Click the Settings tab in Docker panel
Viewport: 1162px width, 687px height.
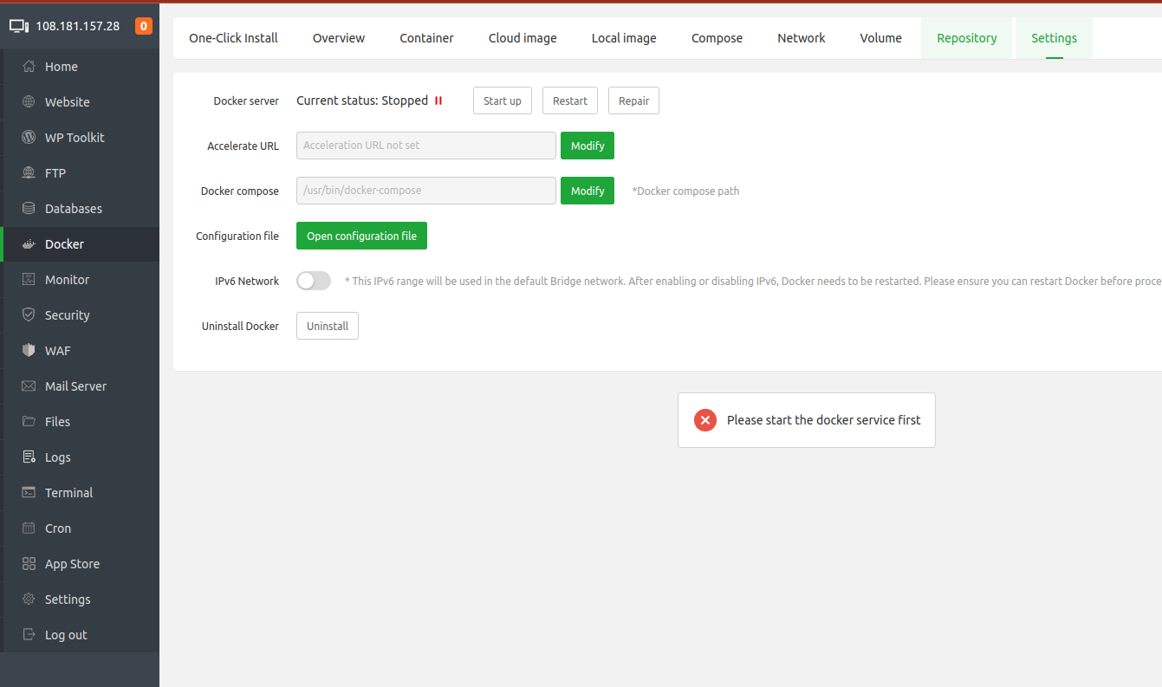[x=1055, y=38]
